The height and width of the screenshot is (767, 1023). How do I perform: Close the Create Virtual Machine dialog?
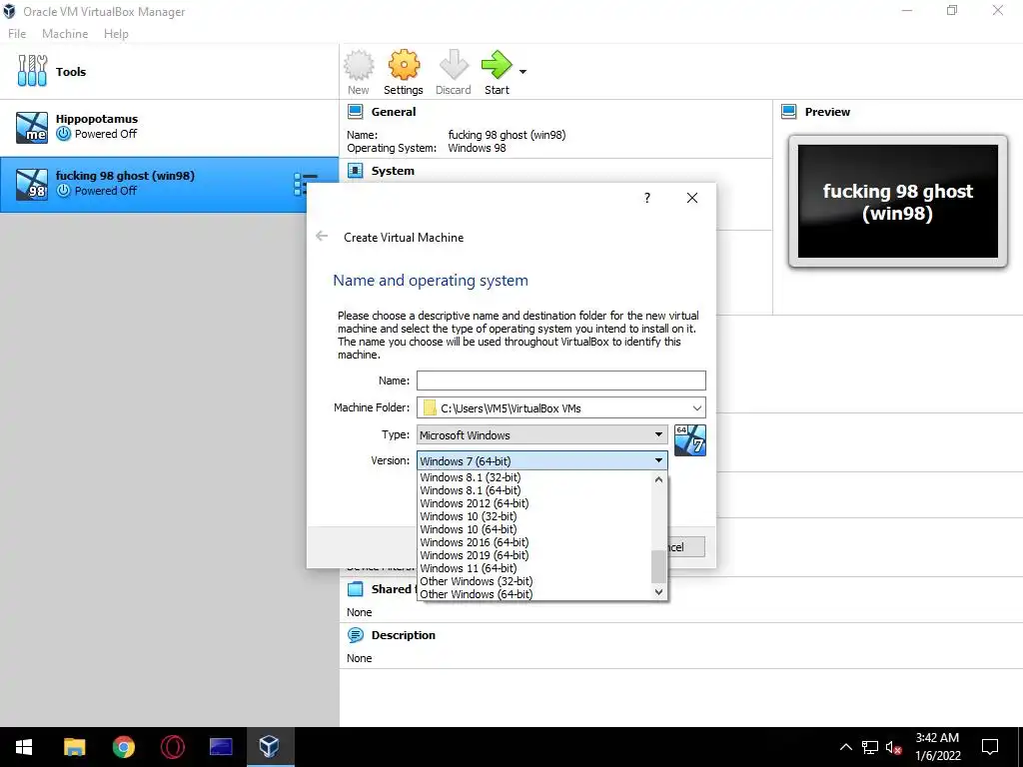[692, 198]
